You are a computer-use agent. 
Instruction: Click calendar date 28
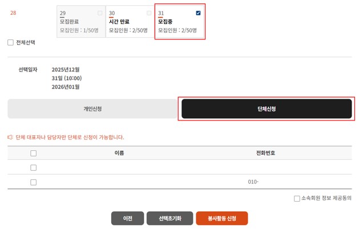[13, 13]
